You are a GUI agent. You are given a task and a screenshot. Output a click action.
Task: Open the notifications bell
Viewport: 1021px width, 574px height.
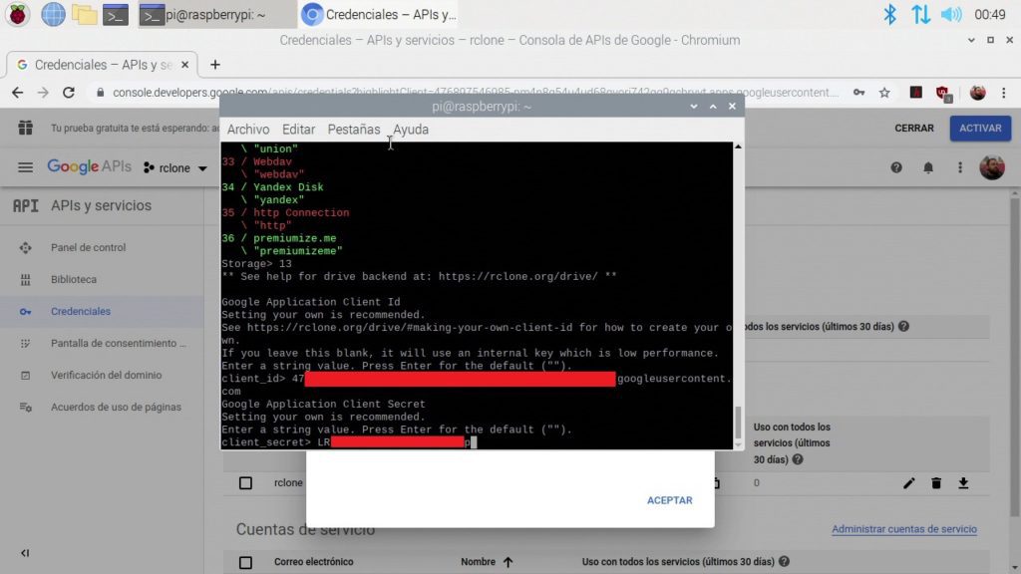[x=928, y=167]
